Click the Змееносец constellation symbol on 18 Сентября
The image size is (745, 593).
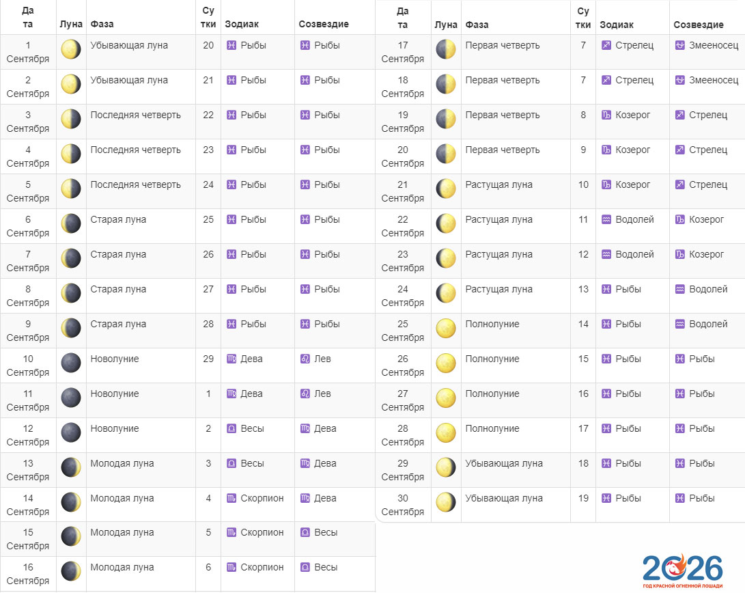679,80
